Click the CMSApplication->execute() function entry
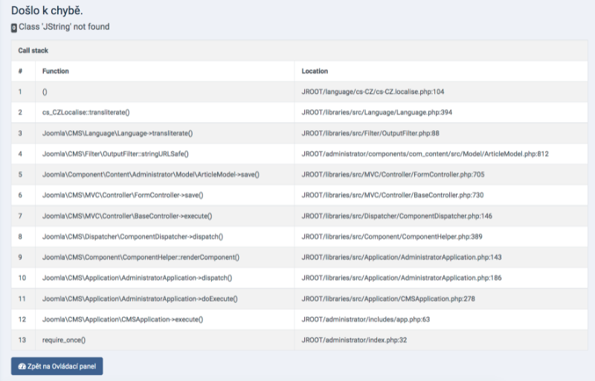 123,318
